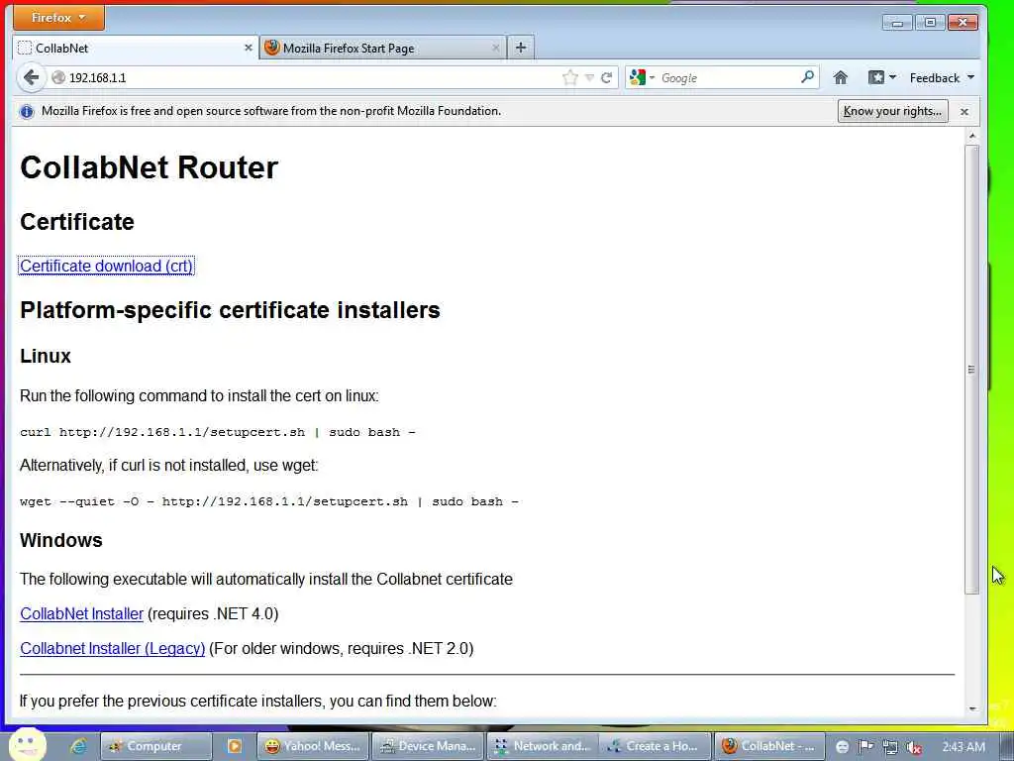
Task: Click the page scrollbar down arrow
Action: pos(971,709)
